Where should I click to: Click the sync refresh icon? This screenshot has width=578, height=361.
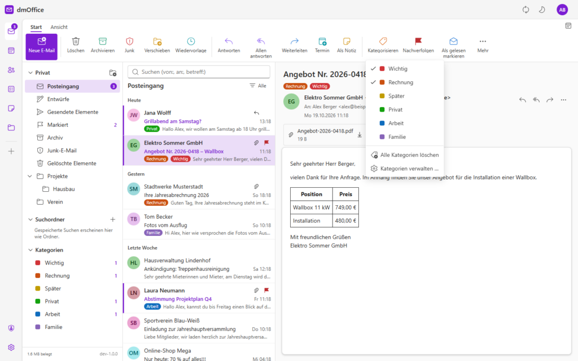tap(526, 10)
